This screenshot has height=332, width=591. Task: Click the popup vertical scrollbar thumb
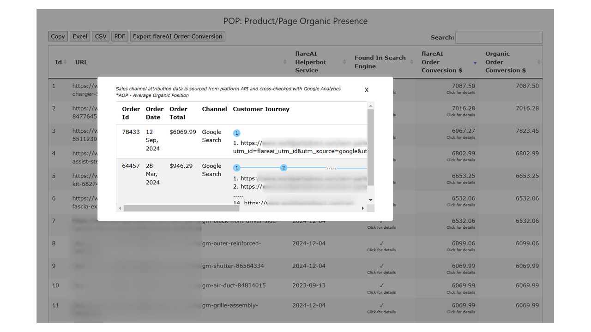[x=370, y=148]
